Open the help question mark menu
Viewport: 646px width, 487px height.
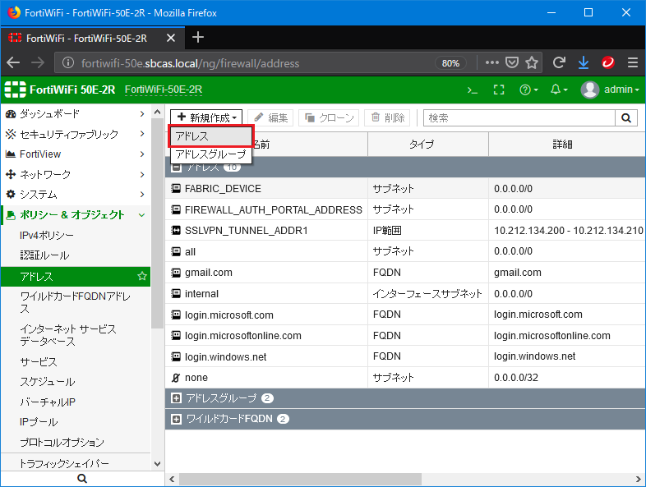pos(528,90)
